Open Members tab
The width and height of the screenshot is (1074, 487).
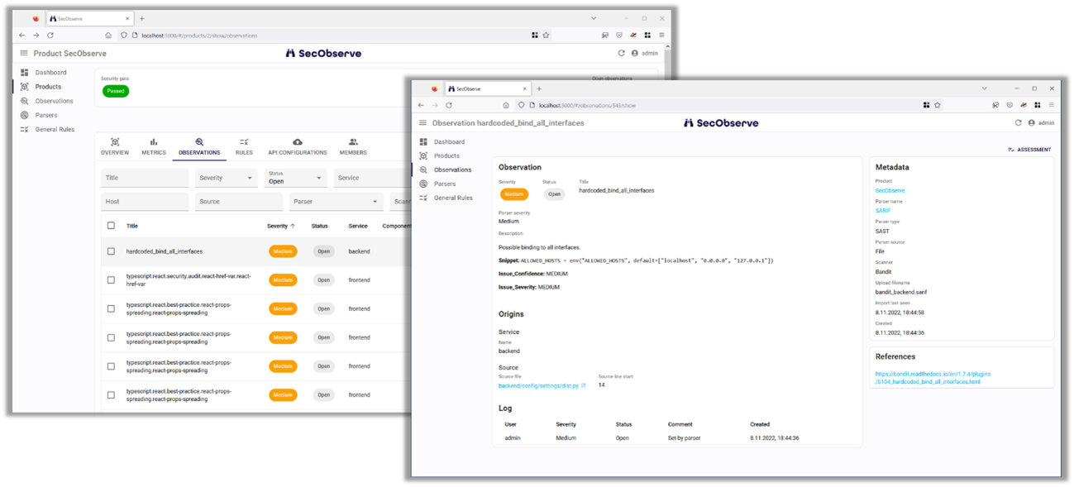pos(353,147)
